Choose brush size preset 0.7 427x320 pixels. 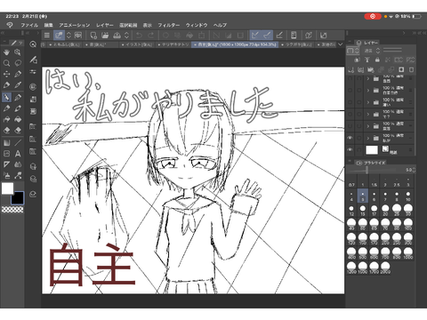coord(351,182)
